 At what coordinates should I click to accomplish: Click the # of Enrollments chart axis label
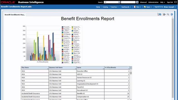43,62
